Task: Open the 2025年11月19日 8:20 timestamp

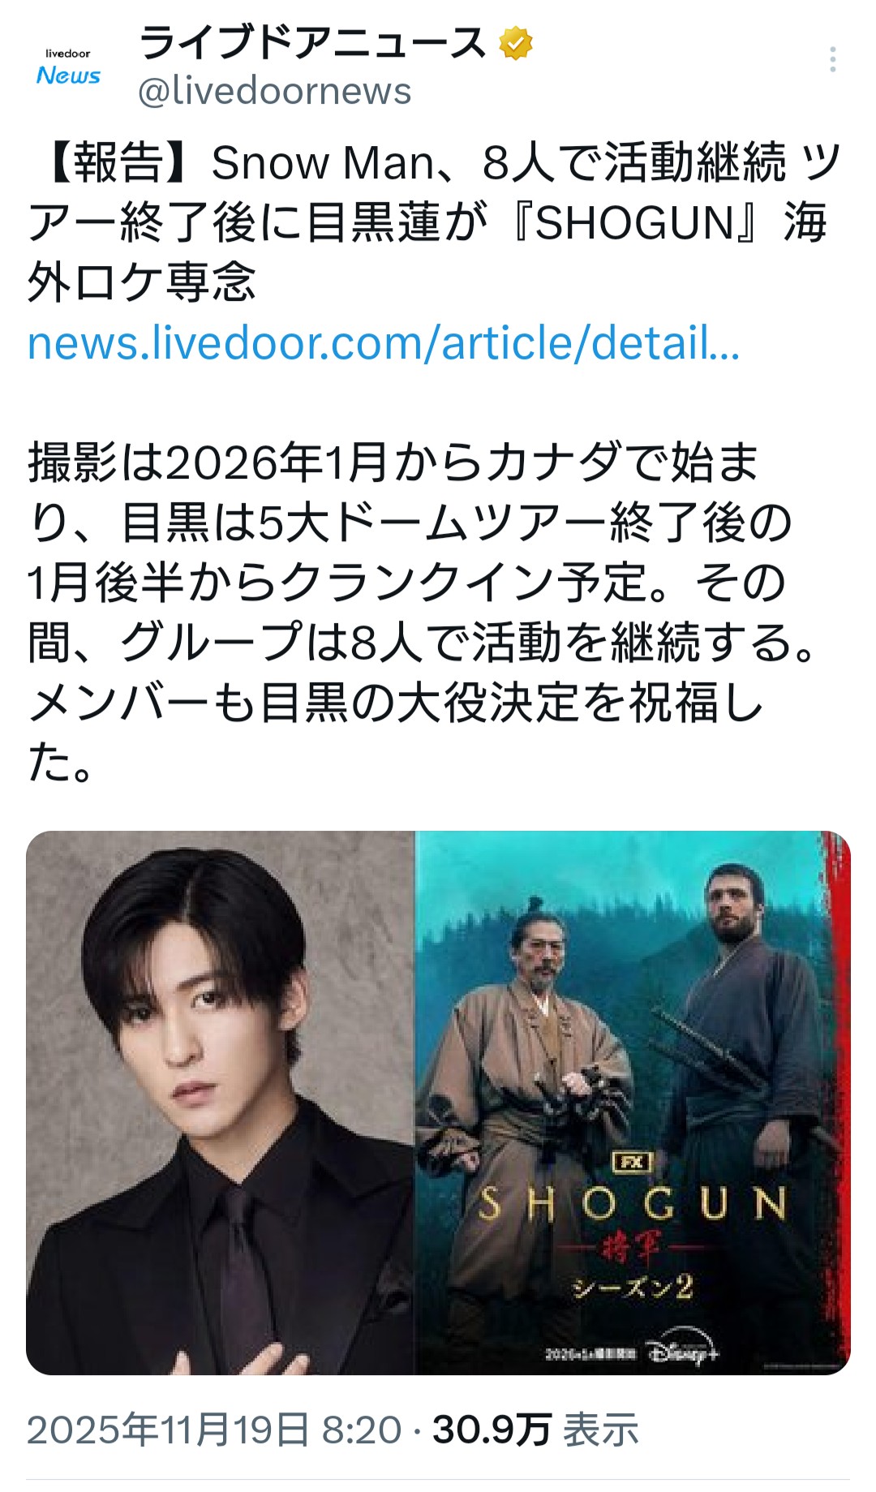Action: pos(214,1430)
